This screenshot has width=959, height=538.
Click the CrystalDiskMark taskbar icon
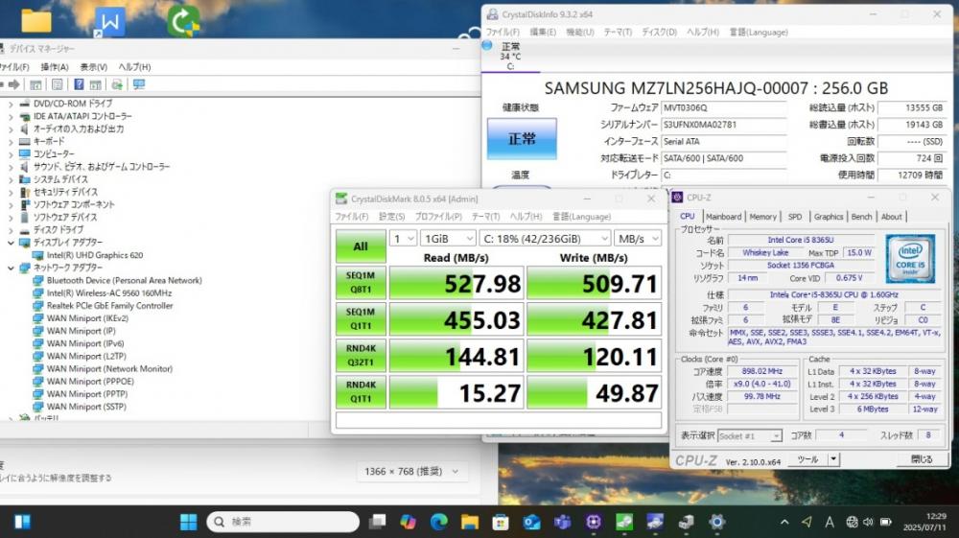(x=624, y=522)
